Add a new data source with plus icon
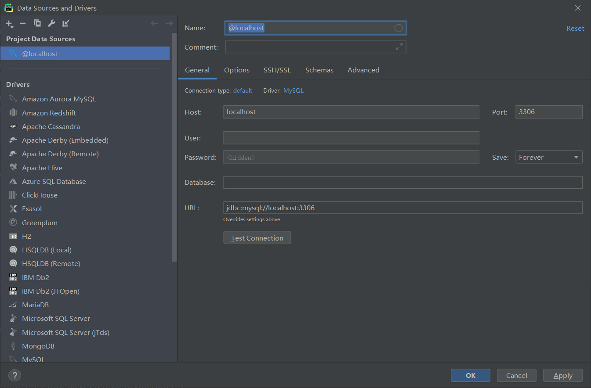 click(x=9, y=24)
